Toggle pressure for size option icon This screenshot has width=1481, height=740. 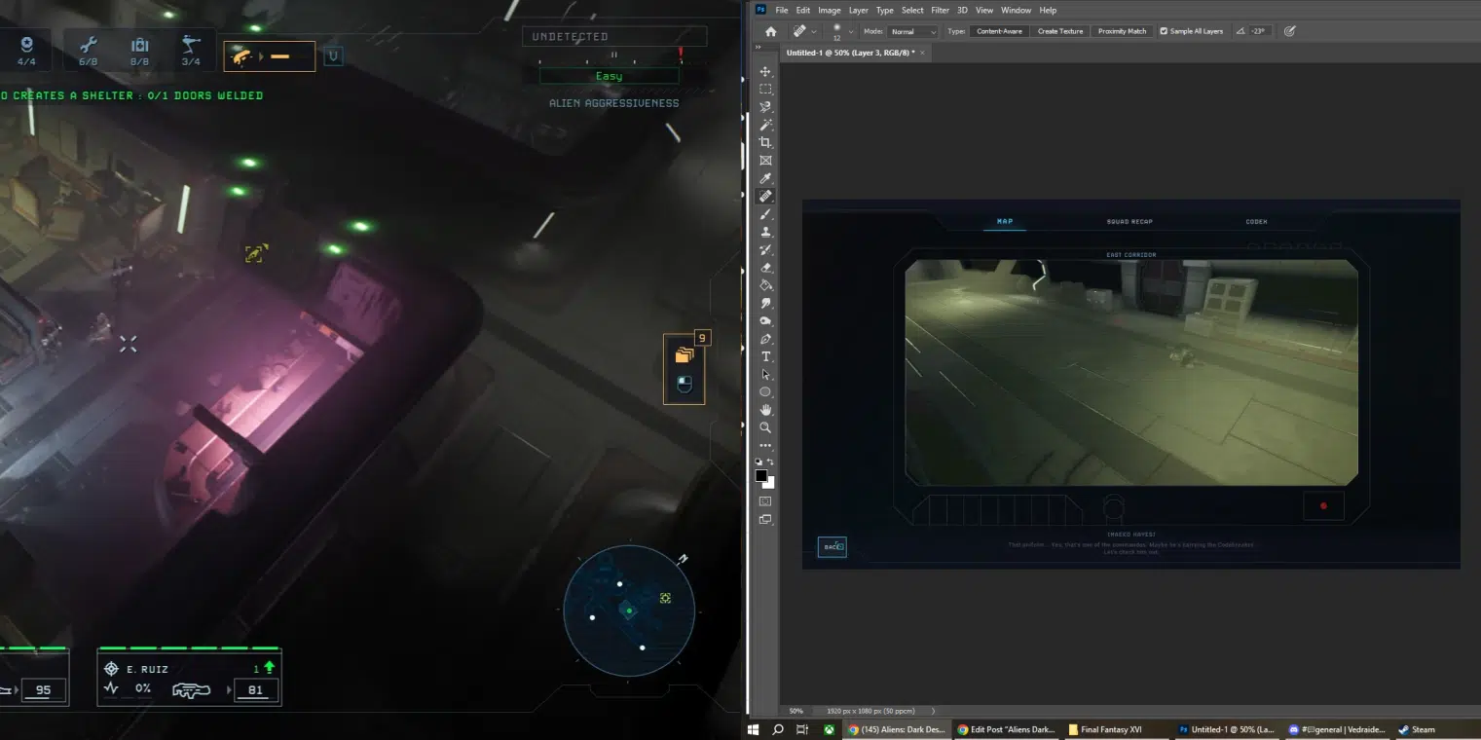click(x=1289, y=31)
